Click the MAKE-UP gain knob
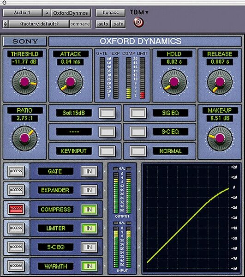Image resolution: width=245 pixels, height=277 pixels. click(x=220, y=138)
